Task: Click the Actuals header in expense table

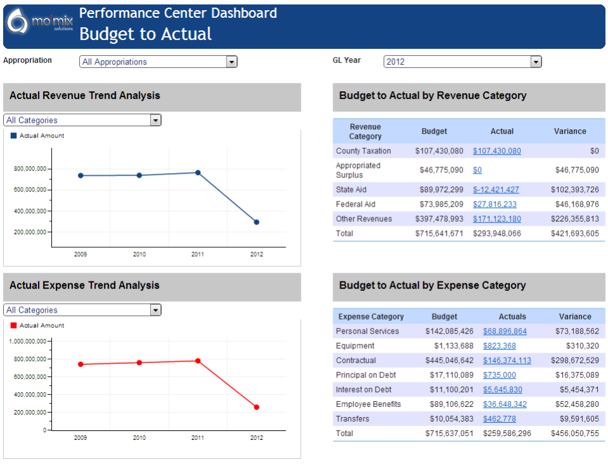Action: pyautogui.click(x=512, y=316)
